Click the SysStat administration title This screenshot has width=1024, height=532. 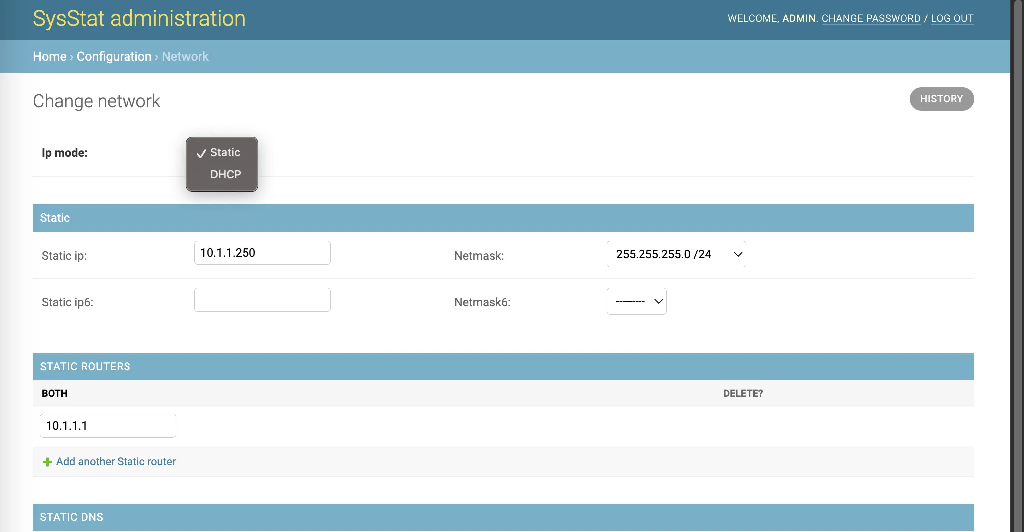(138, 19)
